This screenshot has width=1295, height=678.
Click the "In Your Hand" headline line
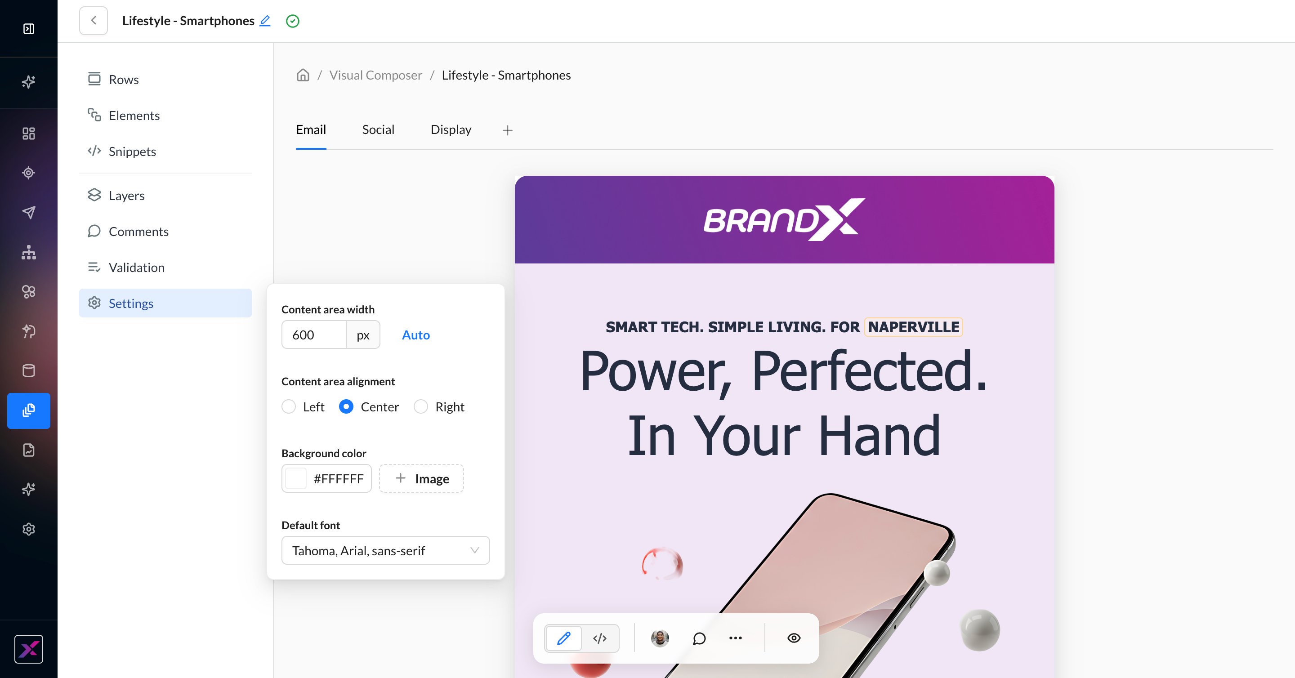(x=784, y=436)
